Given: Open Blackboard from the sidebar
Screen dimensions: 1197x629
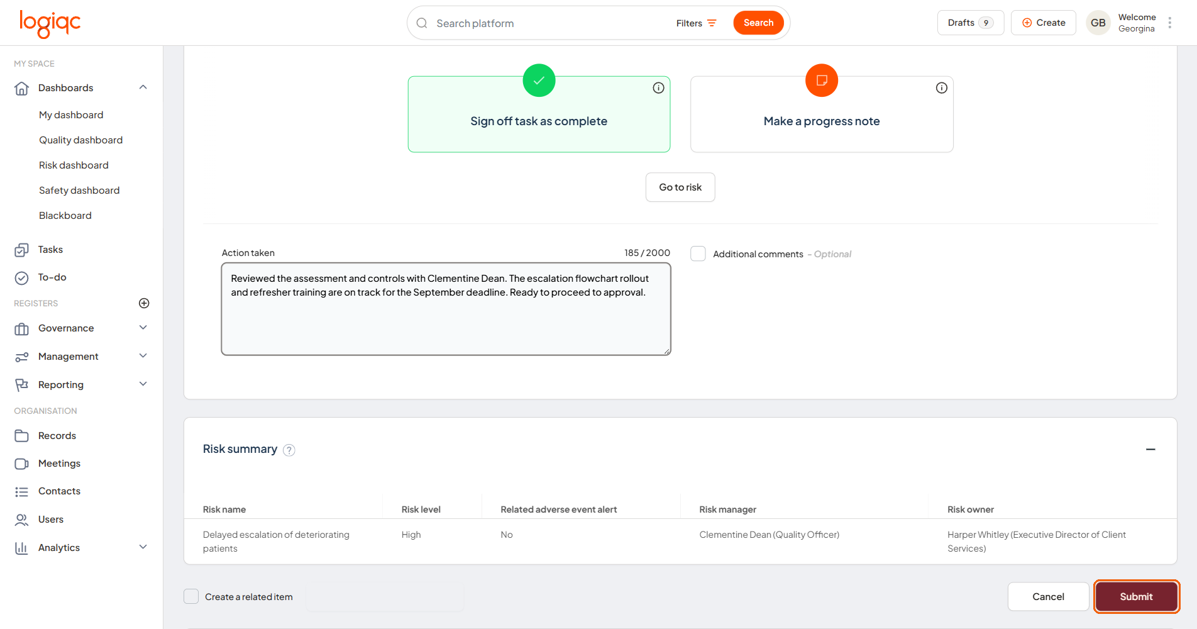Looking at the screenshot, I should coord(65,216).
